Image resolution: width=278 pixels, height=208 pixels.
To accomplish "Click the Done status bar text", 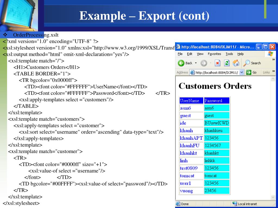I will click(x=185, y=204).
